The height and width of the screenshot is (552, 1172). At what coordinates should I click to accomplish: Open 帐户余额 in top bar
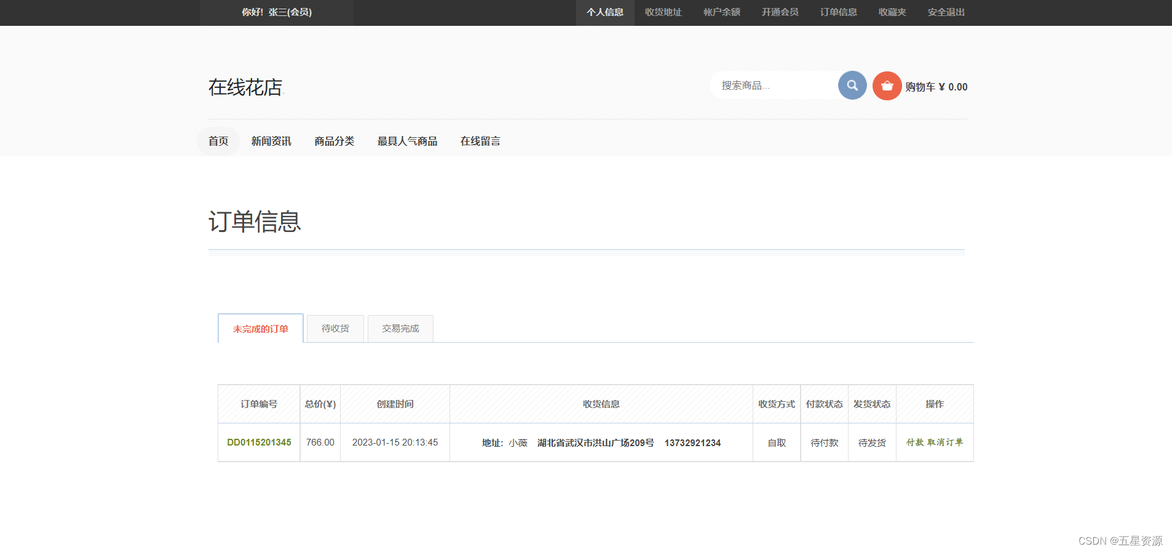point(722,12)
